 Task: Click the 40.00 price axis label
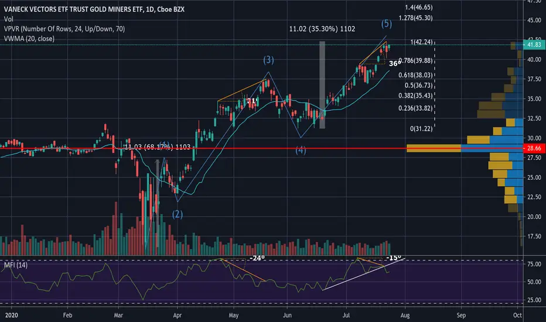point(534,60)
